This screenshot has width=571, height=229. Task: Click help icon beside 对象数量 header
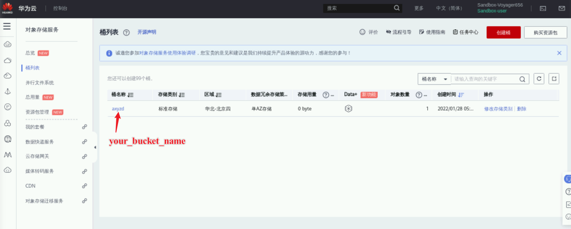(419, 95)
